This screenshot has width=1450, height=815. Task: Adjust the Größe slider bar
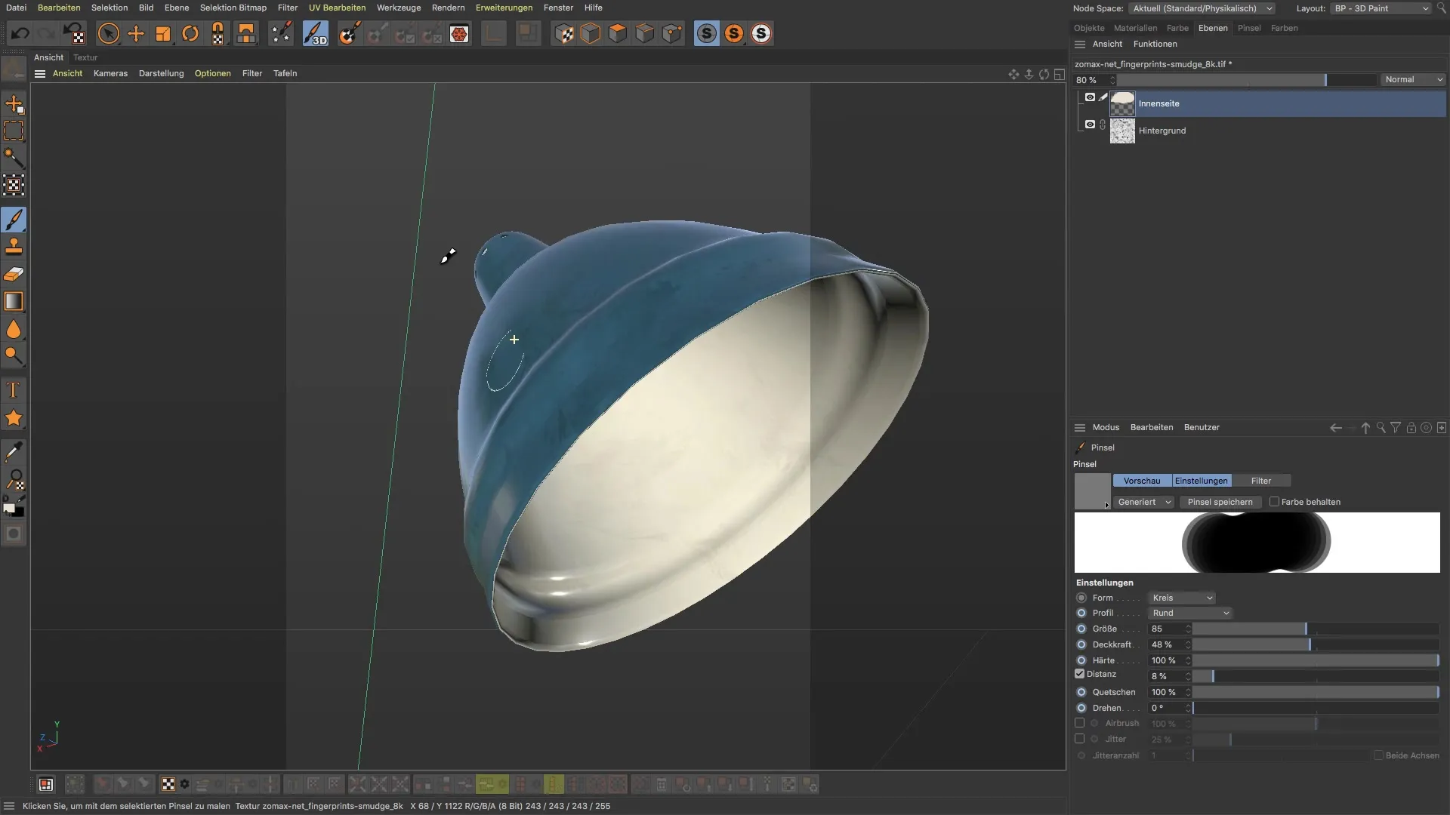coord(1316,629)
